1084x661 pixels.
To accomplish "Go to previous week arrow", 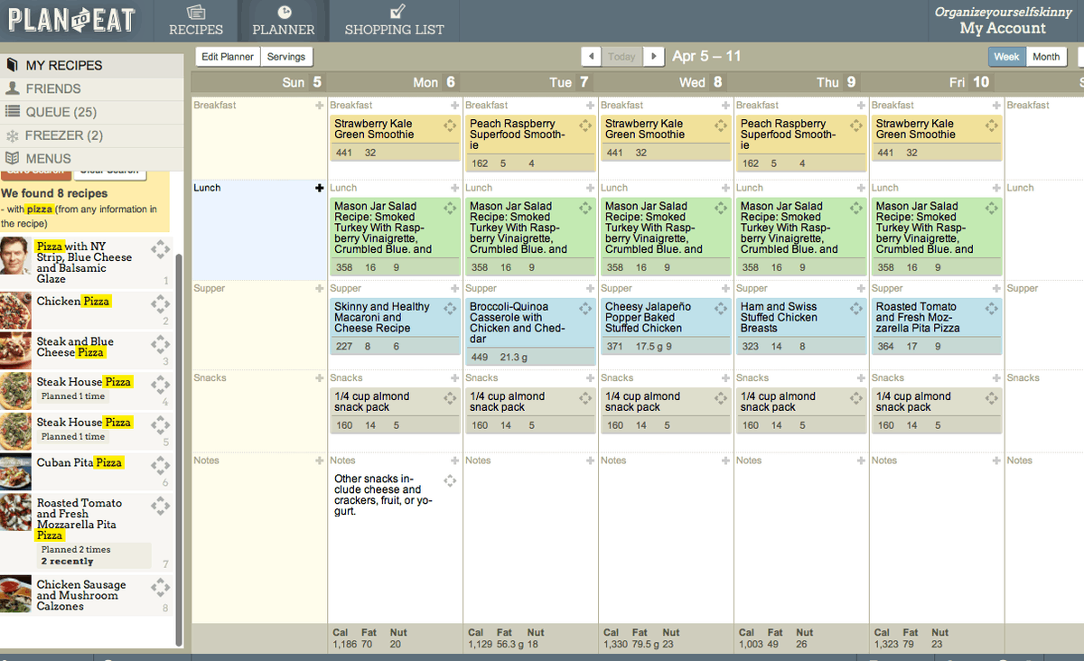I will (591, 56).
